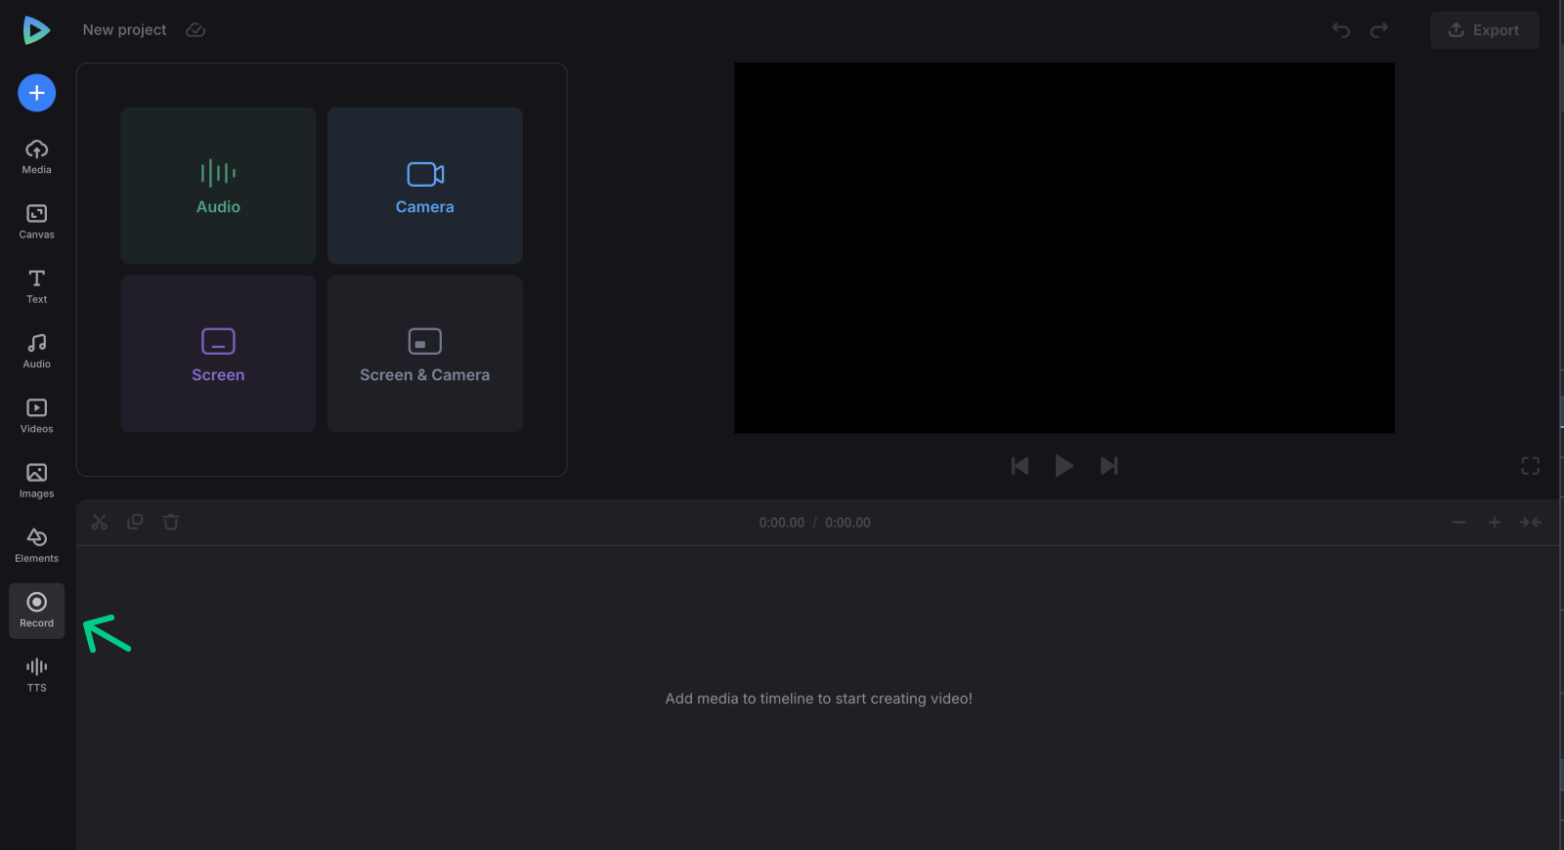The image size is (1564, 850).
Task: Select the Record sidebar tab
Action: [37, 611]
